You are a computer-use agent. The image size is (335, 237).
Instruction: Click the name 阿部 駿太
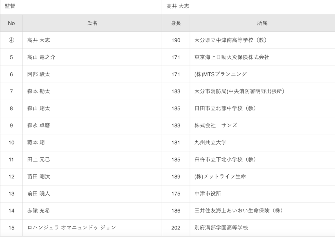pyautogui.click(x=39, y=74)
